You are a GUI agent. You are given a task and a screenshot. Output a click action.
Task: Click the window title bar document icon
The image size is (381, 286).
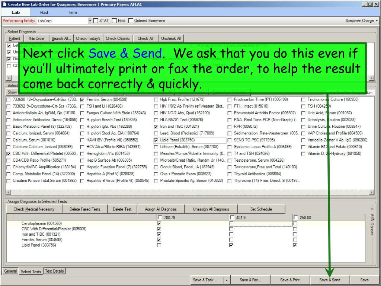point(4,4)
